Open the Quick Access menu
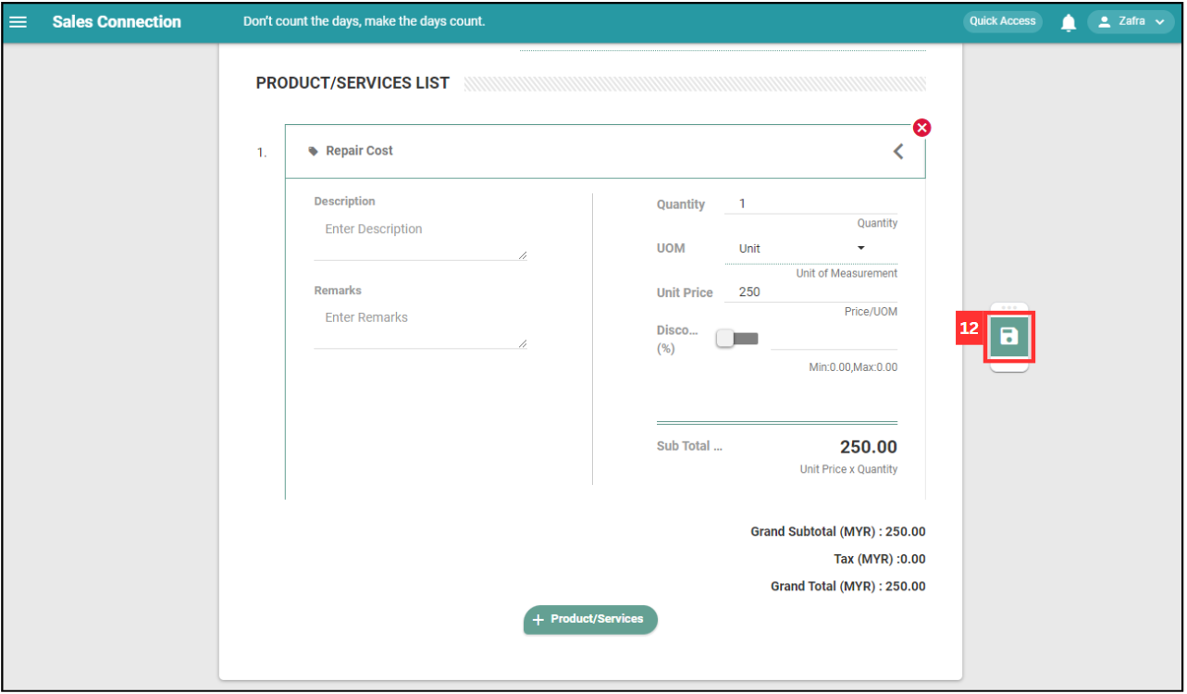 (1002, 21)
